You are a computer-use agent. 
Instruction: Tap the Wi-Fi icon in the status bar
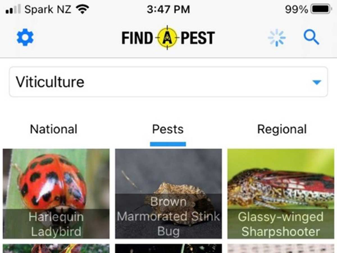click(83, 9)
